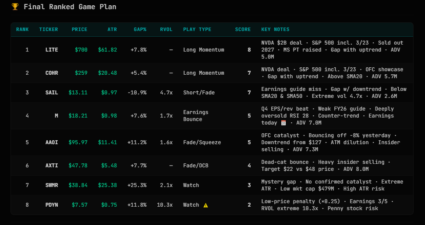The image size is (425, 225).
Task: Select the COHR ticker cell
Action: point(52,73)
